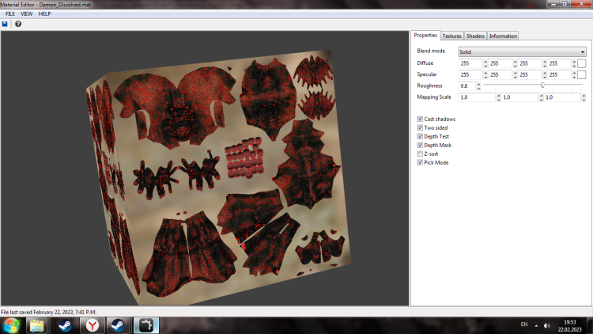
Task: Open Yandex Browser from the taskbar
Action: click(x=93, y=325)
